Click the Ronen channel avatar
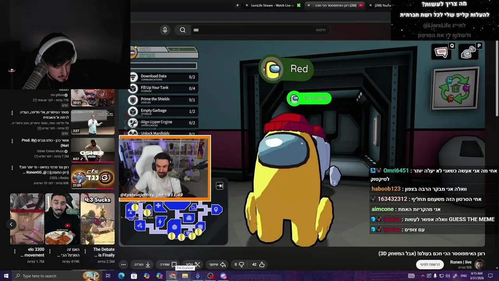 point(480,264)
